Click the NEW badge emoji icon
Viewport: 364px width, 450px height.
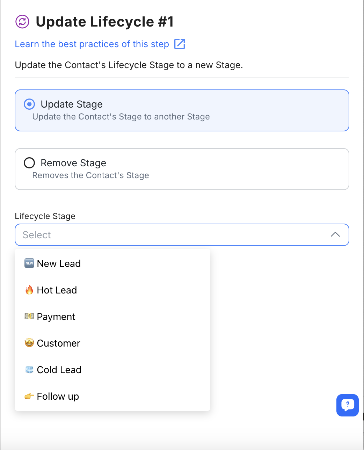click(x=29, y=263)
